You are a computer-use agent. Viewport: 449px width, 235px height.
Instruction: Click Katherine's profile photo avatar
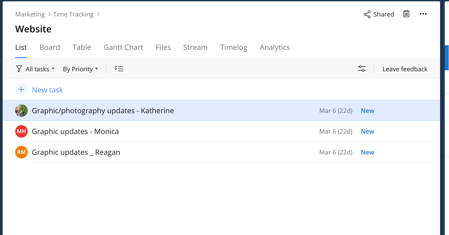[x=21, y=111]
